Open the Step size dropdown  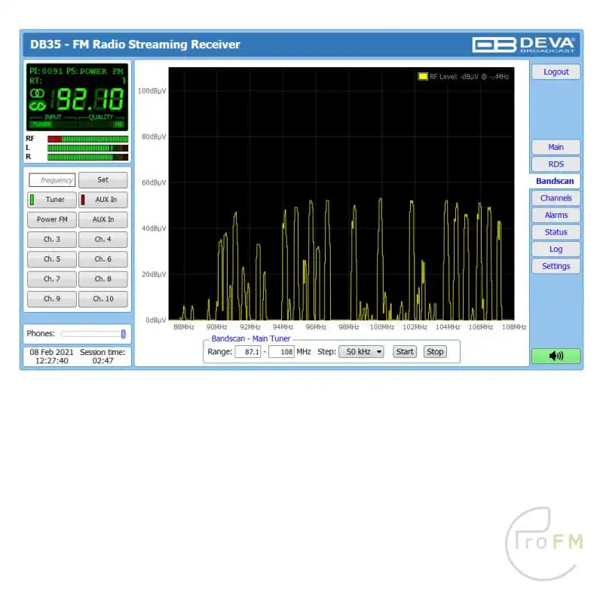[x=361, y=351]
